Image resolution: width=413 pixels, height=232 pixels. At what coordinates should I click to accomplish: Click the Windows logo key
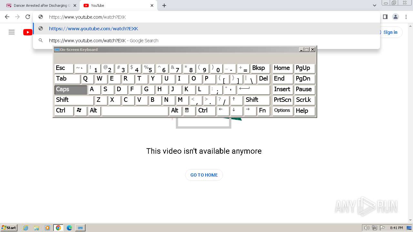coord(81,111)
